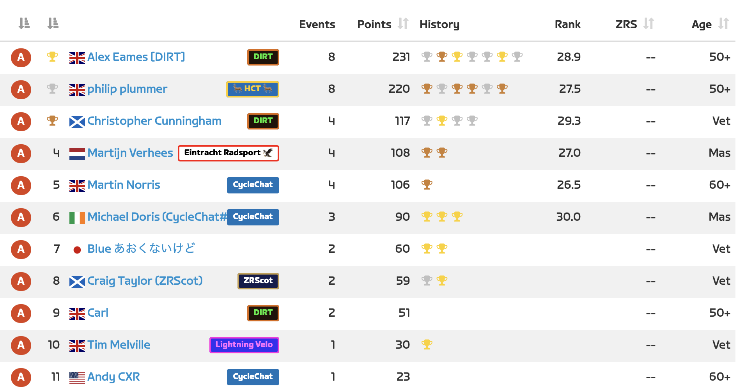Image resolution: width=737 pixels, height=390 pixels.
Task: Select the Union Jack flag next to philip plummer
Action: [x=77, y=89]
